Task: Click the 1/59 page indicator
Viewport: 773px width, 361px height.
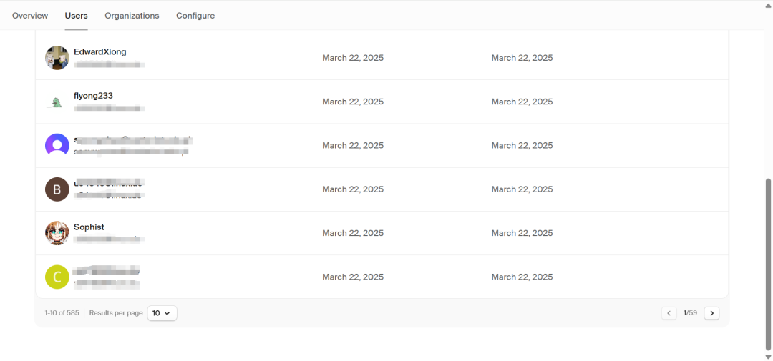Action: pos(690,313)
